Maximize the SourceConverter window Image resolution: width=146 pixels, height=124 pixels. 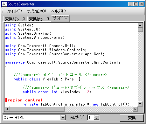point(136,4)
